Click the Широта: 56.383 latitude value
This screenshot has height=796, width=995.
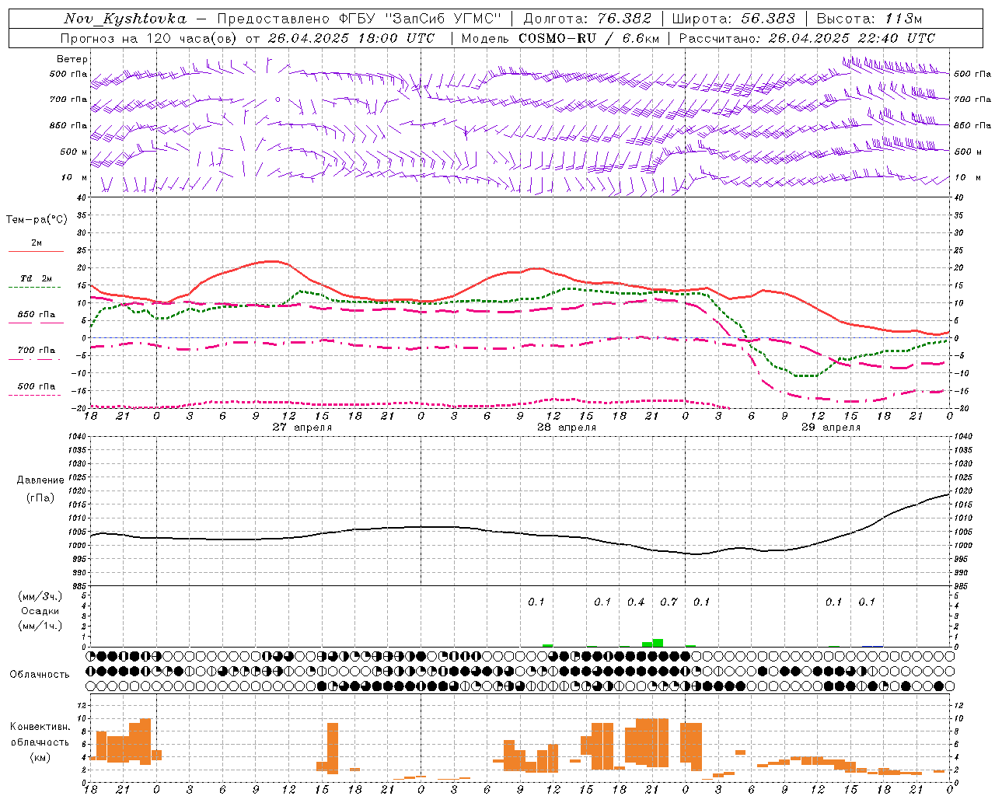coord(733,19)
